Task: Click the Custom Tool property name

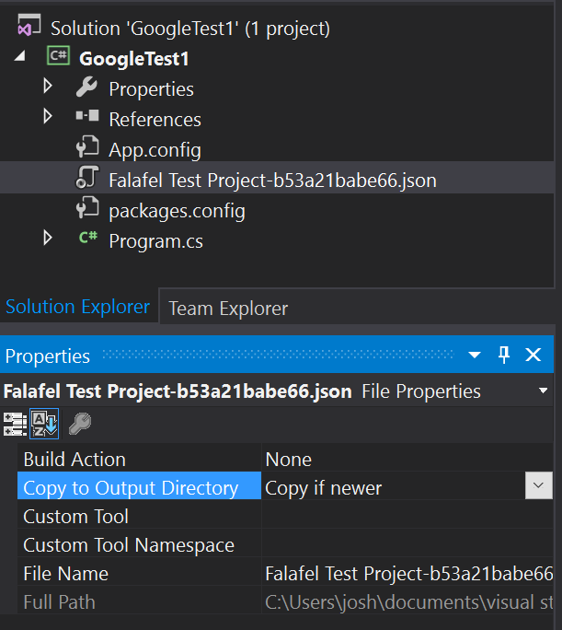Action: (75, 517)
